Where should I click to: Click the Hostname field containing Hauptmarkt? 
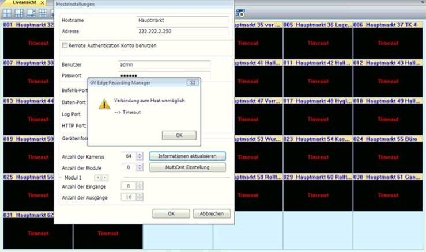coord(182,20)
